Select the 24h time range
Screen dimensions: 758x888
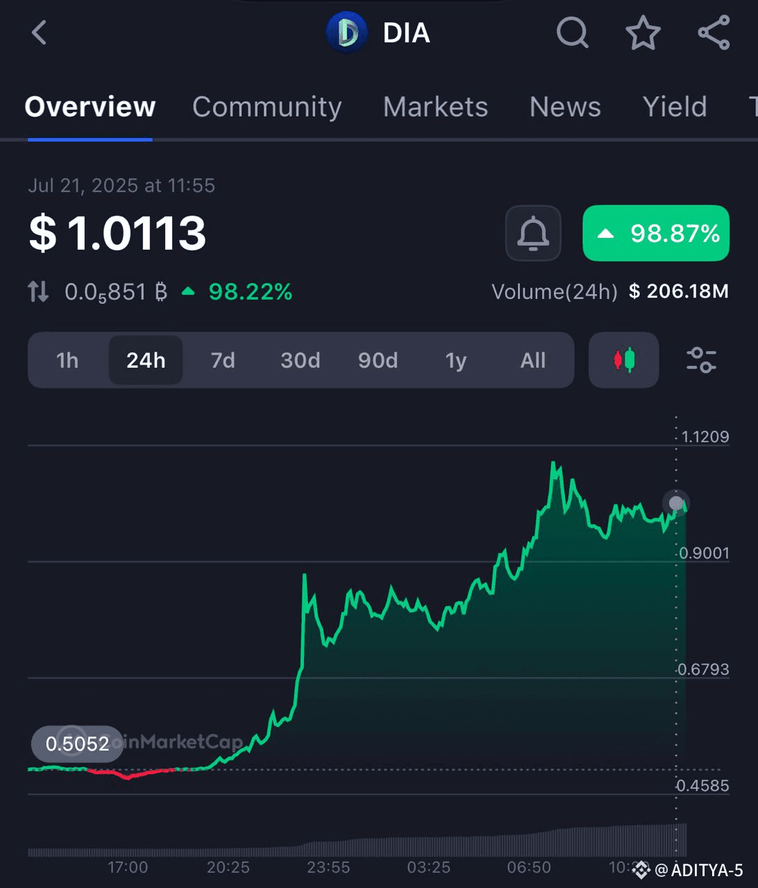pos(146,360)
